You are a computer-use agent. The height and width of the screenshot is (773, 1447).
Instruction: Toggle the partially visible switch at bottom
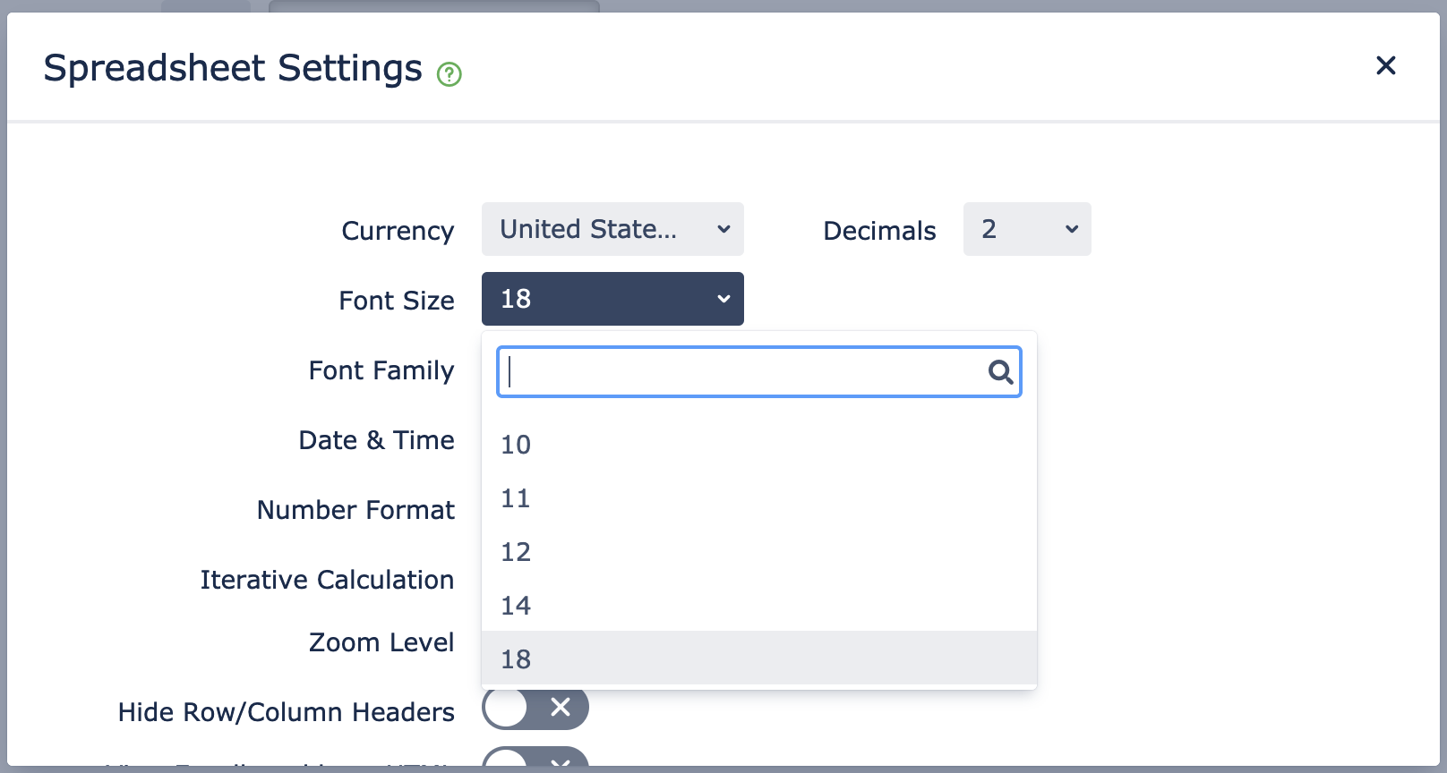(535, 757)
